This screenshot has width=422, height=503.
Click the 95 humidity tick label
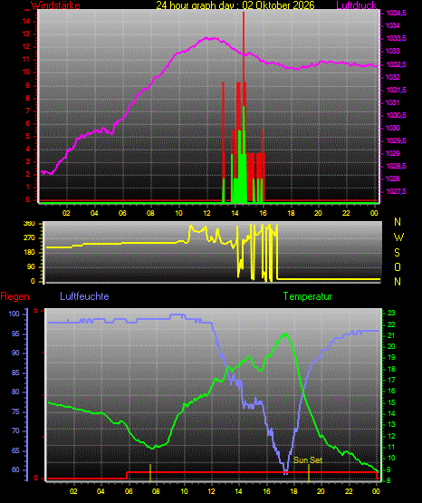coord(15,334)
